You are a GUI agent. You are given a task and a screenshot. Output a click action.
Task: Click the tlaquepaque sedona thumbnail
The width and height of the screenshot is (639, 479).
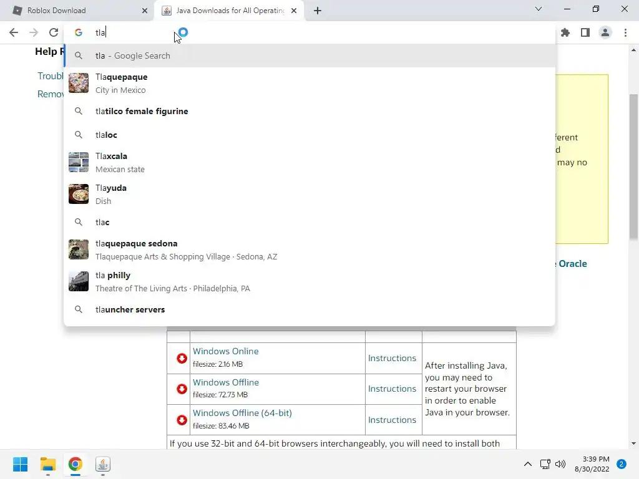tap(79, 249)
